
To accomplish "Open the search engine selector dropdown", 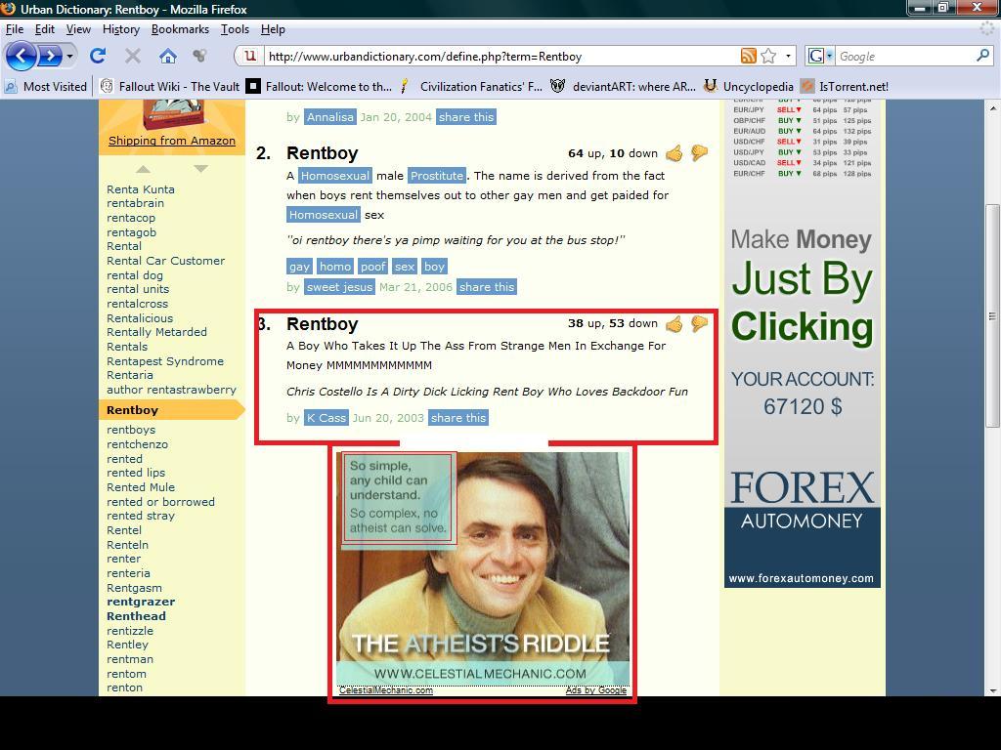I will (821, 56).
